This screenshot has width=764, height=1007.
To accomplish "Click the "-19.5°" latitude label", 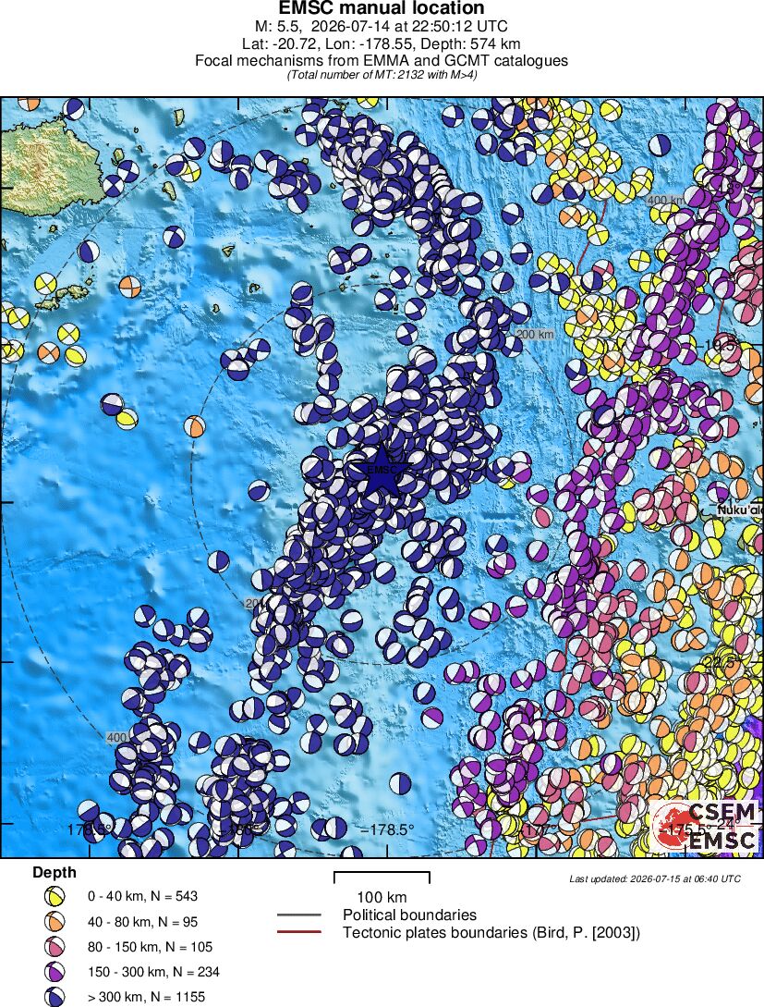I will pyautogui.click(x=721, y=344).
